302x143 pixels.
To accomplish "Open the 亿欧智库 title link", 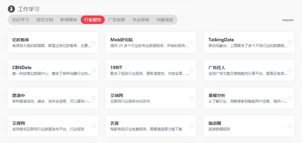I will click(x=21, y=40).
